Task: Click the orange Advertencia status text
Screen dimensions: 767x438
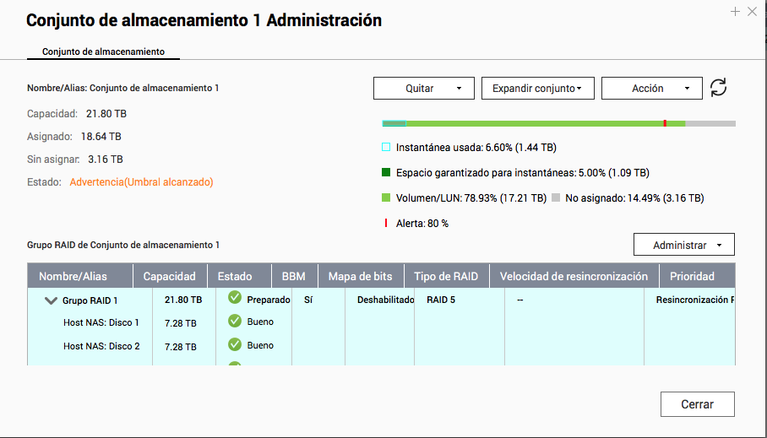Action: 141,181
